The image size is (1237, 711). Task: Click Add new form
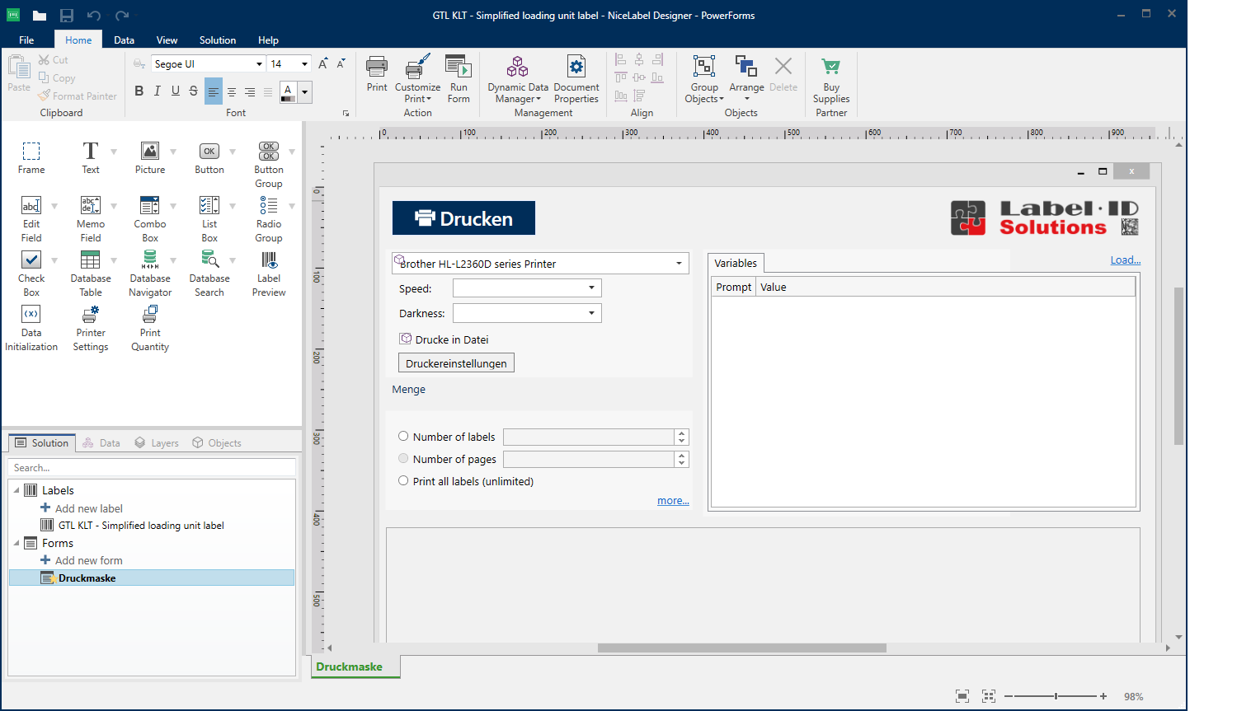82,560
